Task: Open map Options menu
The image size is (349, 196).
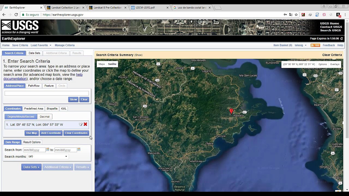Action: tap(323, 64)
